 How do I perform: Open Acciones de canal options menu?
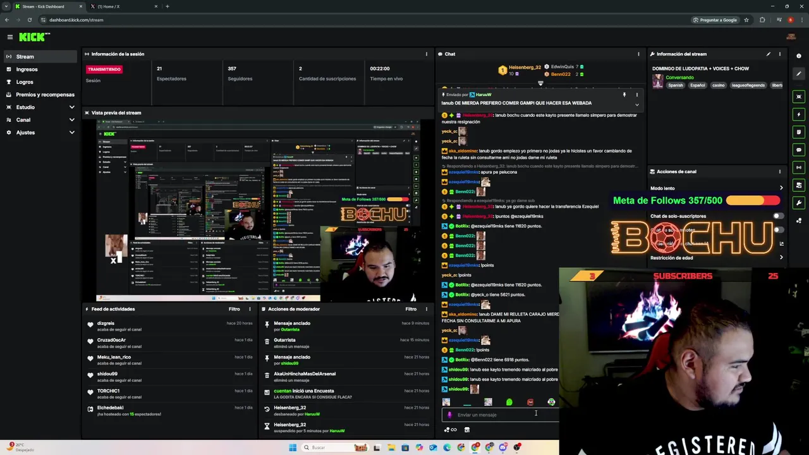point(780,172)
